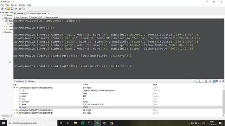Click the db.empleados.remove line in editor
This screenshot has width=225, height=126.
tap(34, 28)
